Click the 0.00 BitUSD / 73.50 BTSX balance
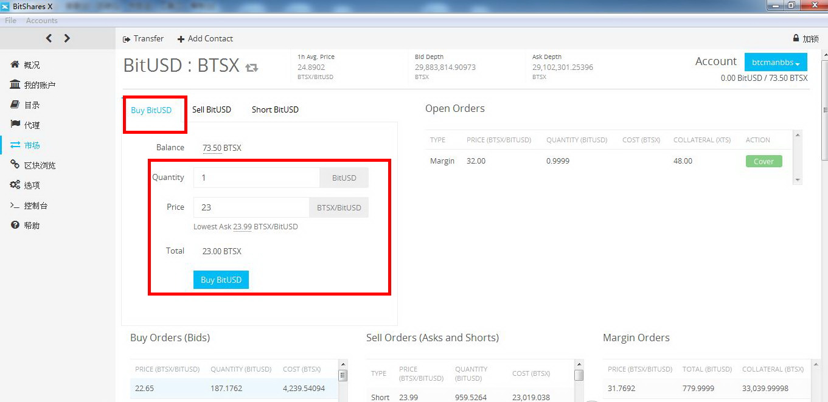The height and width of the screenshot is (402, 828). click(x=764, y=78)
